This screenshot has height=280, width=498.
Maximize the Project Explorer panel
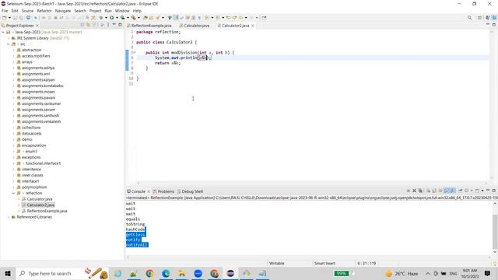(120, 25)
